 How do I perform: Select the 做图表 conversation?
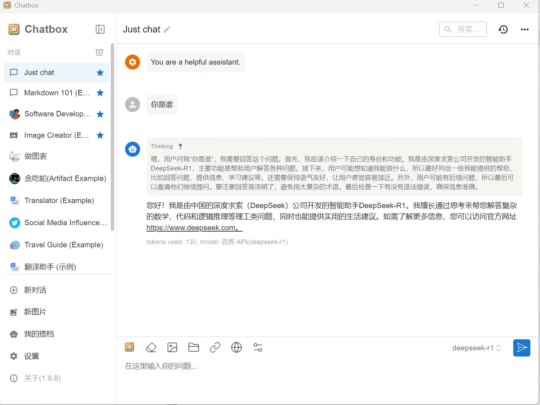click(57, 156)
